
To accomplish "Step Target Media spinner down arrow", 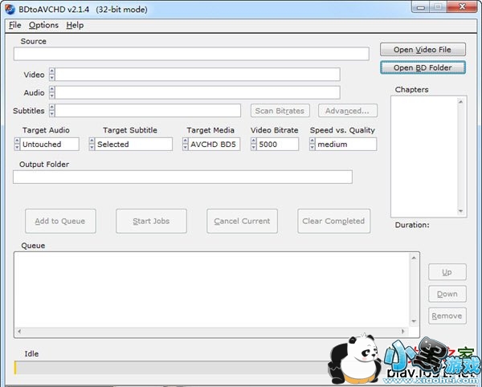I will coord(185,148).
